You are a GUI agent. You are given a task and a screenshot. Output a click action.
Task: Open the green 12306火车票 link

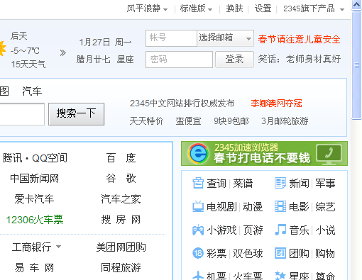pyautogui.click(x=35, y=220)
